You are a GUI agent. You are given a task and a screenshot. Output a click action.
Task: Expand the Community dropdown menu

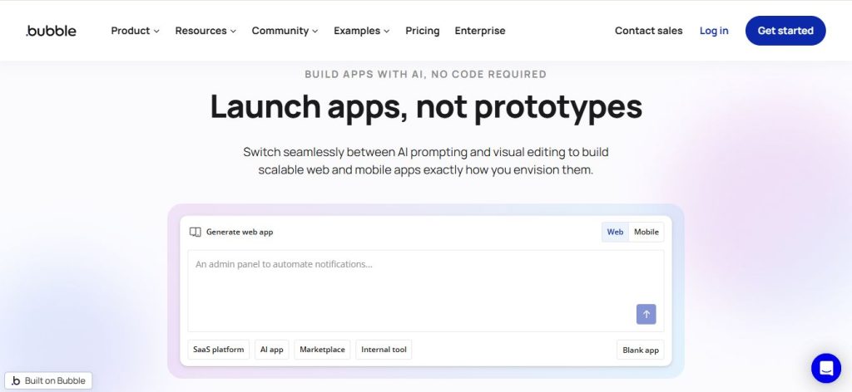(x=285, y=31)
